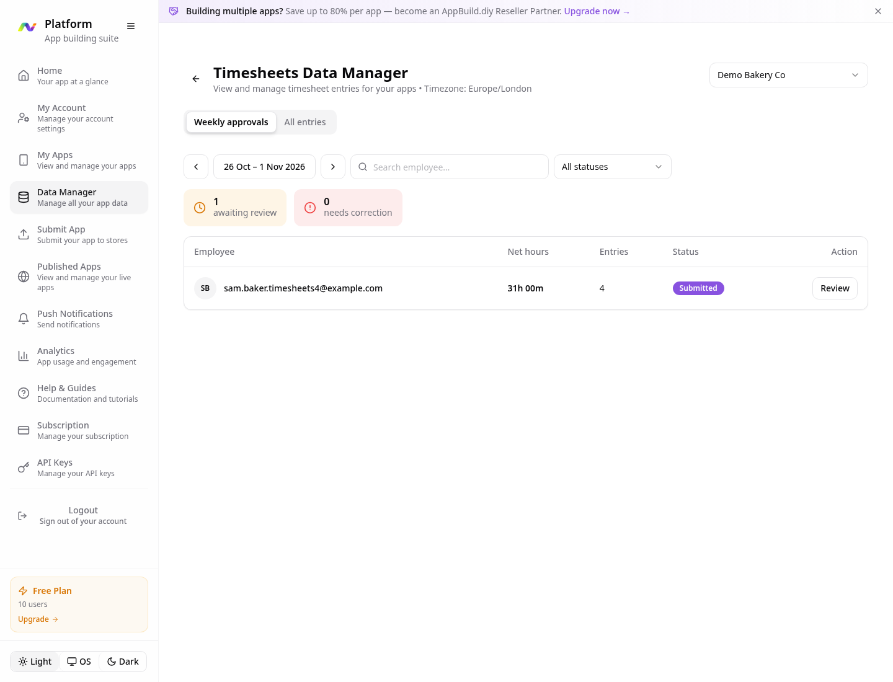Go to the next week
Image resolution: width=893 pixels, height=682 pixels.
tap(333, 167)
